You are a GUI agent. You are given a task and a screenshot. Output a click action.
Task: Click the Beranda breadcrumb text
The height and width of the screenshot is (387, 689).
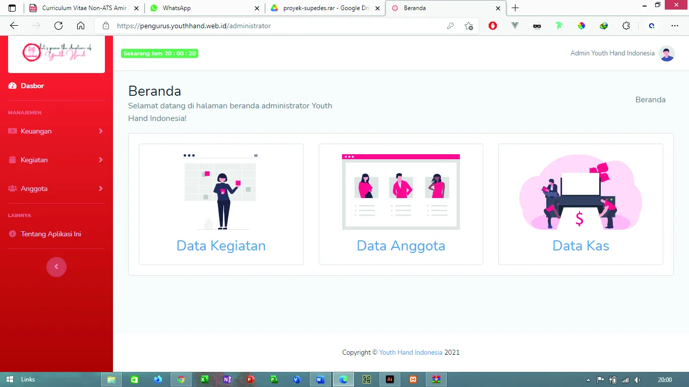[650, 100]
